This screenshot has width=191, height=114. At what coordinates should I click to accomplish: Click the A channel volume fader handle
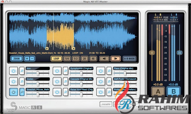point(152,53)
